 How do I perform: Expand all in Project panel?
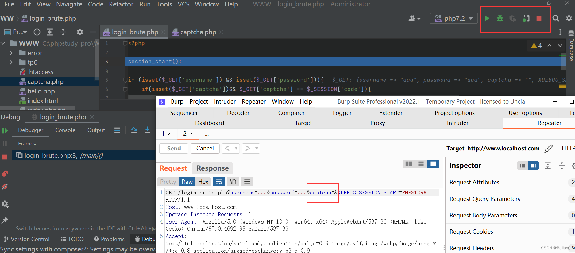pos(50,32)
